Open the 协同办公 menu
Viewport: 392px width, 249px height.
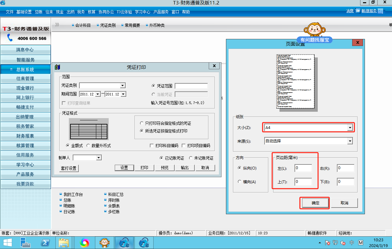pyautogui.click(x=106, y=12)
